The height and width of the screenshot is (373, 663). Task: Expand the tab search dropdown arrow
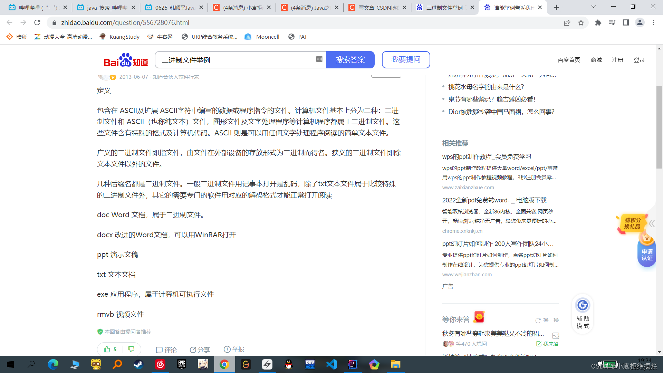[x=594, y=7]
